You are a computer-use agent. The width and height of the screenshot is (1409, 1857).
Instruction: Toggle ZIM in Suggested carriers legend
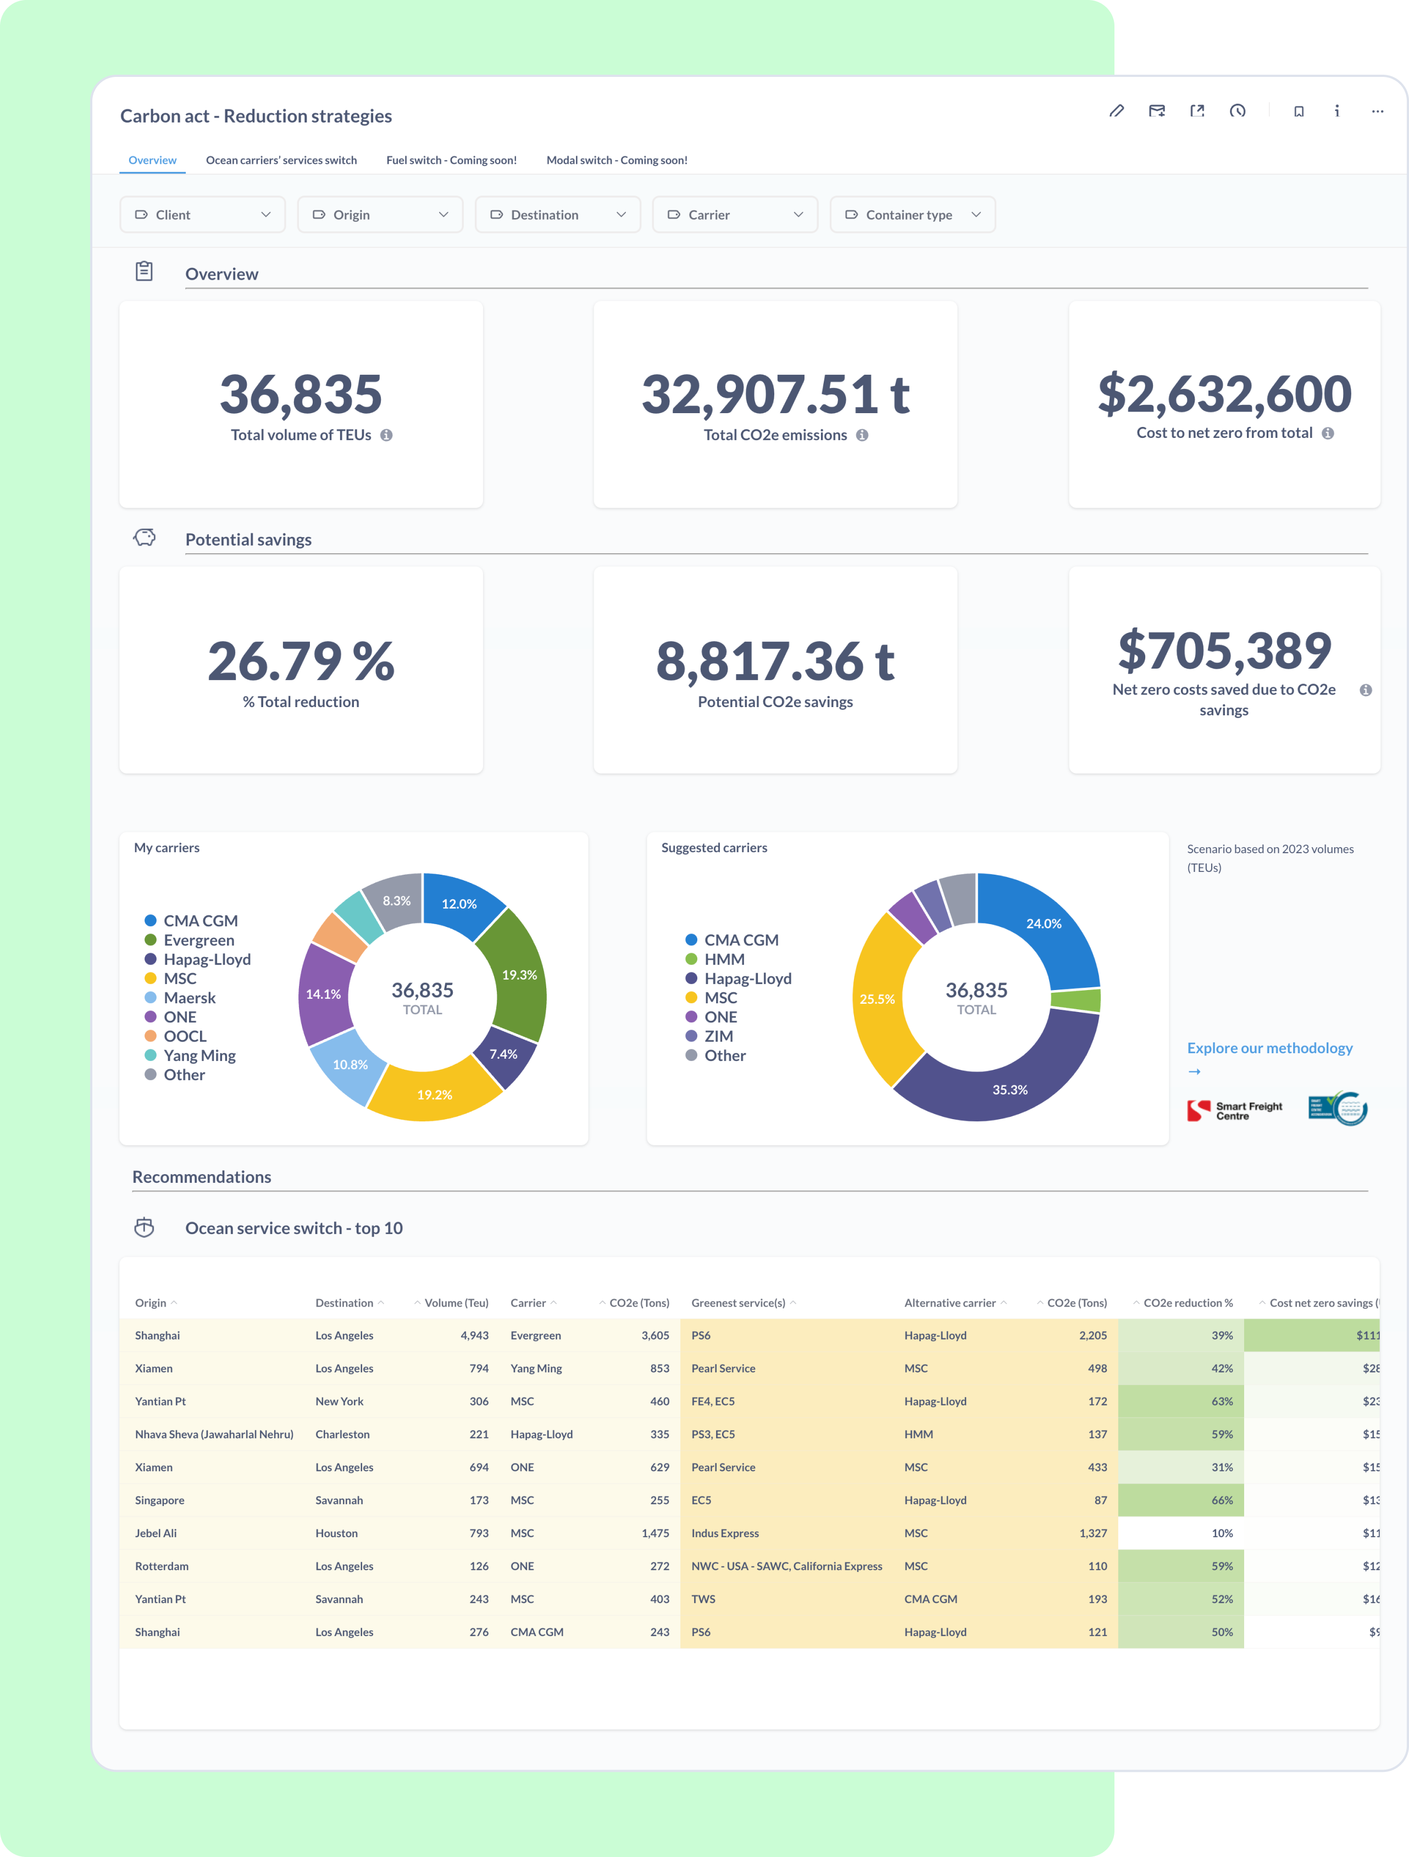click(709, 1036)
